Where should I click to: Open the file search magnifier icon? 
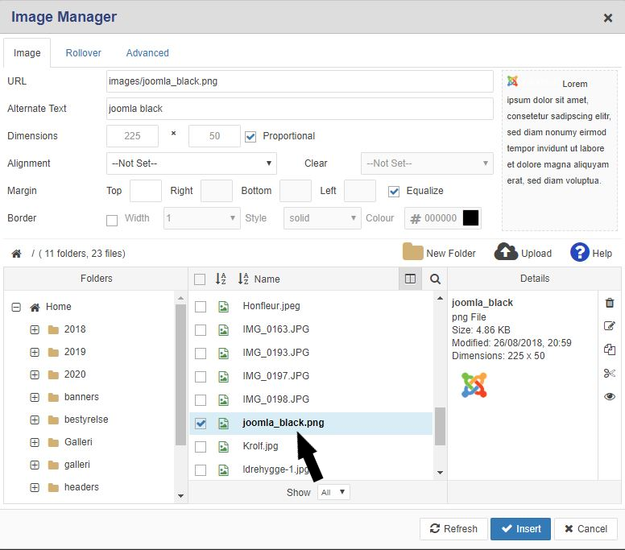point(435,279)
